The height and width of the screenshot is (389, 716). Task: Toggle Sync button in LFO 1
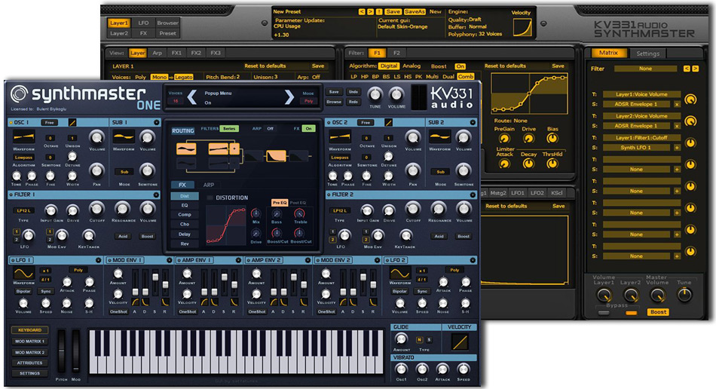pos(46,291)
